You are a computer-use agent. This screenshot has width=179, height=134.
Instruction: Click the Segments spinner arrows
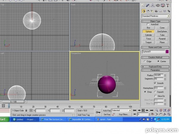(165, 79)
